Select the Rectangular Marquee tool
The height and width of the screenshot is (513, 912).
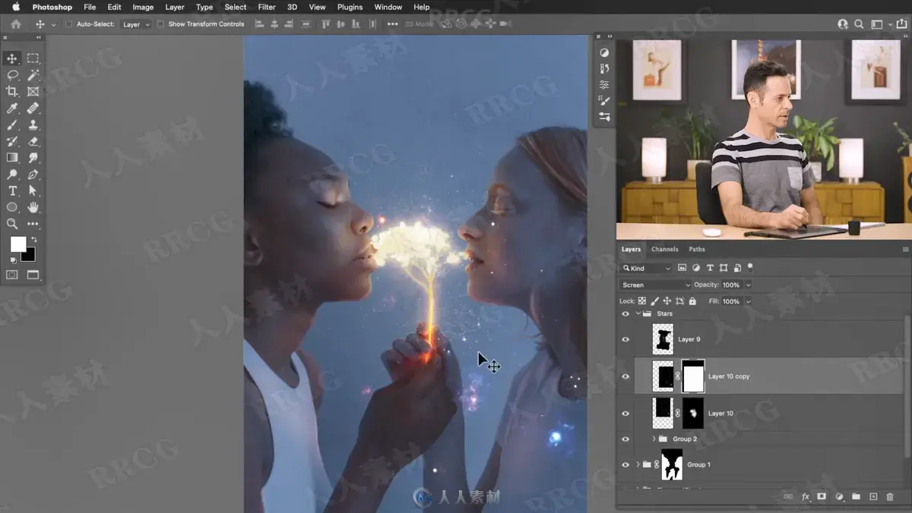33,58
